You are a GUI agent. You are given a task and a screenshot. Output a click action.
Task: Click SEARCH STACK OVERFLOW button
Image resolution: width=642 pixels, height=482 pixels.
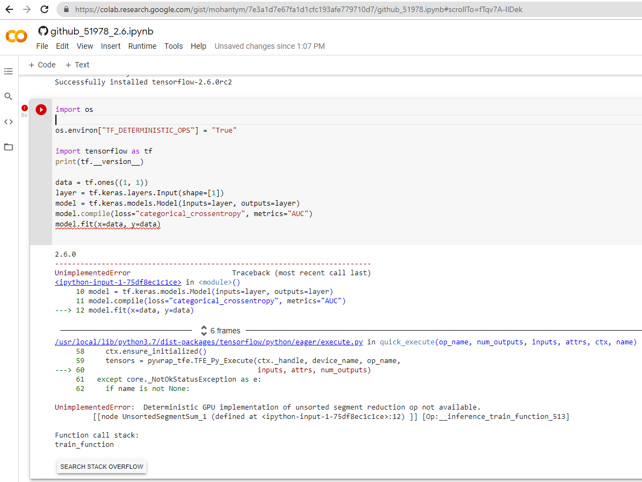(x=101, y=467)
